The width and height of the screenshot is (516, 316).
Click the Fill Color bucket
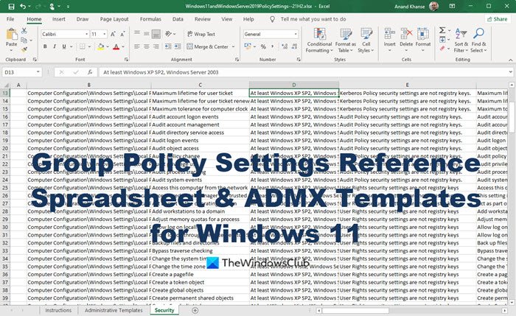point(101,46)
